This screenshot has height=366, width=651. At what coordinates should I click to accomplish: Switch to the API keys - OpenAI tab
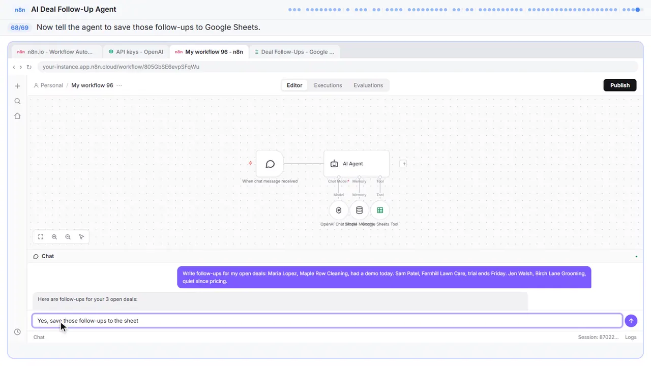coord(136,52)
